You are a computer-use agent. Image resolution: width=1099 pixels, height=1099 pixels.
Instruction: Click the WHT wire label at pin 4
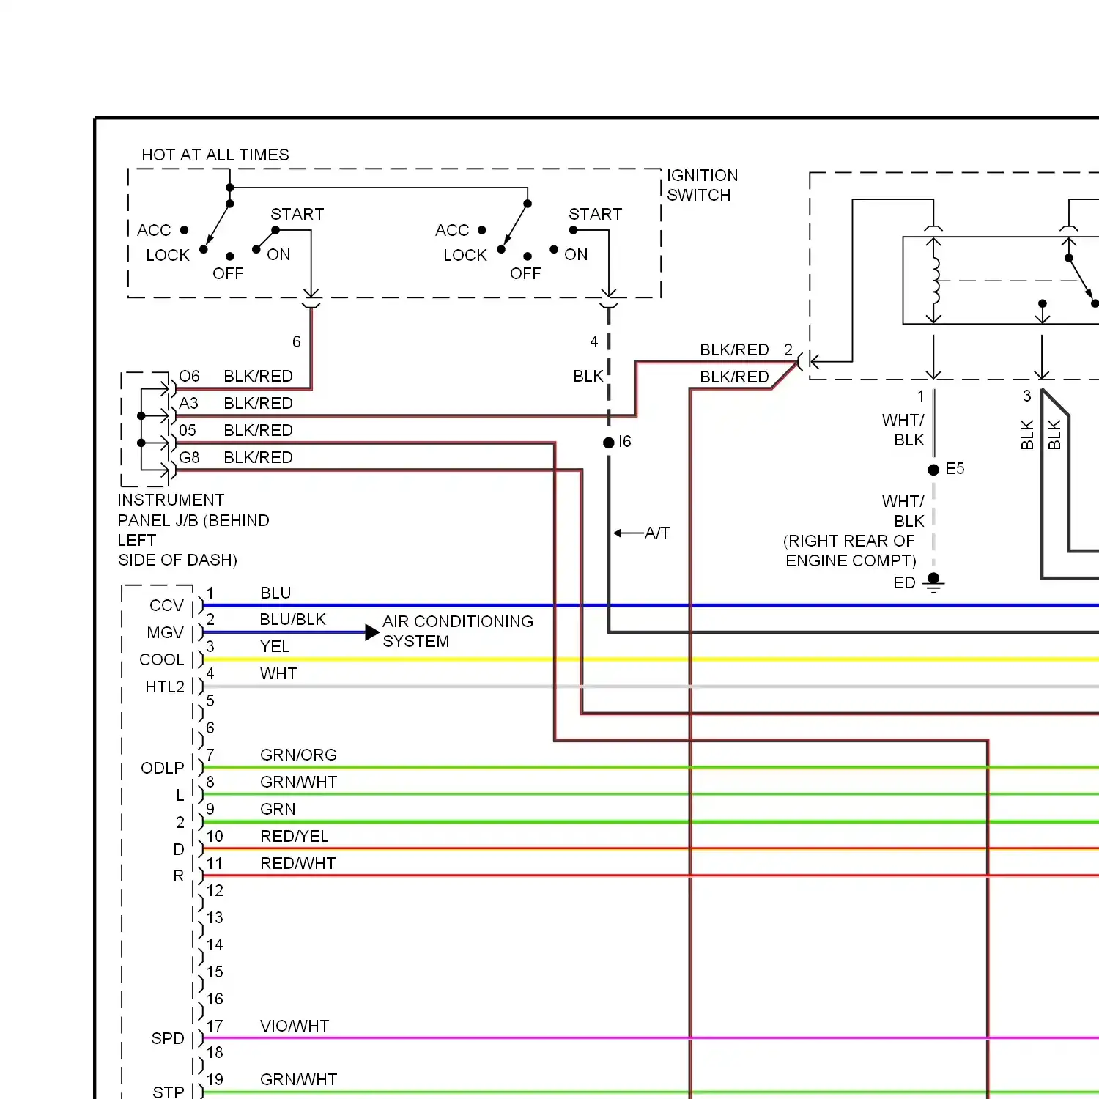[x=278, y=673]
